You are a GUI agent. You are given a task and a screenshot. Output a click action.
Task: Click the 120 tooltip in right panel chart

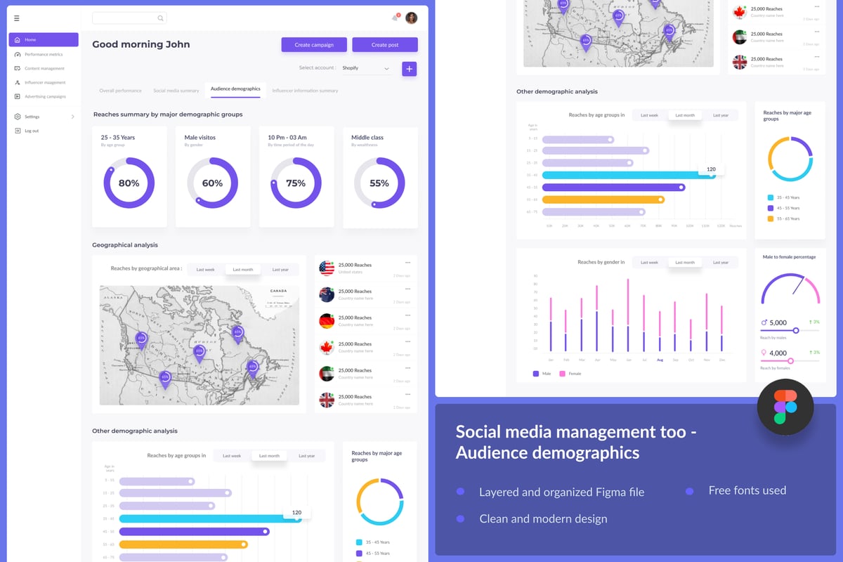click(711, 169)
